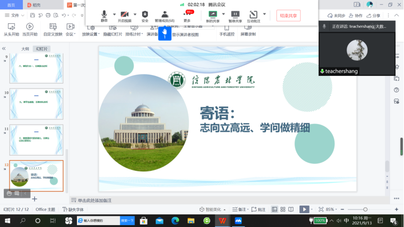Pause sharing with 暂停共享 button
Screen dimensions: 404x227
pos(235,15)
